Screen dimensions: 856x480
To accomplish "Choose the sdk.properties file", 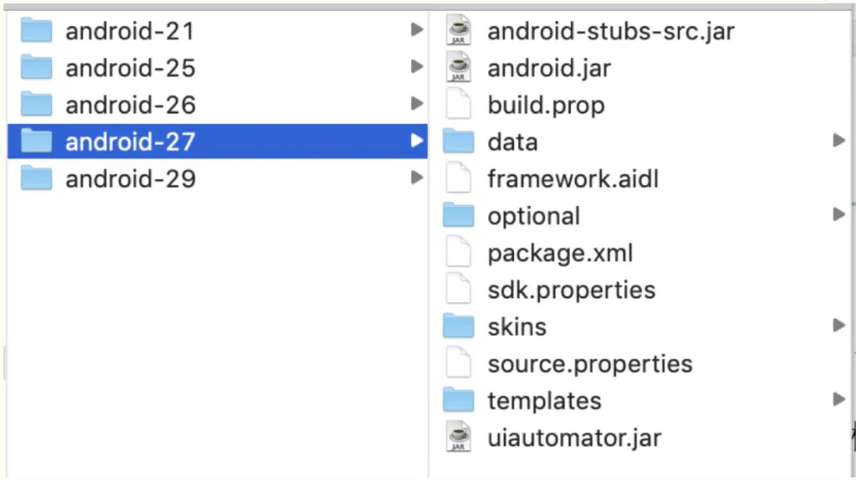I will [571, 290].
